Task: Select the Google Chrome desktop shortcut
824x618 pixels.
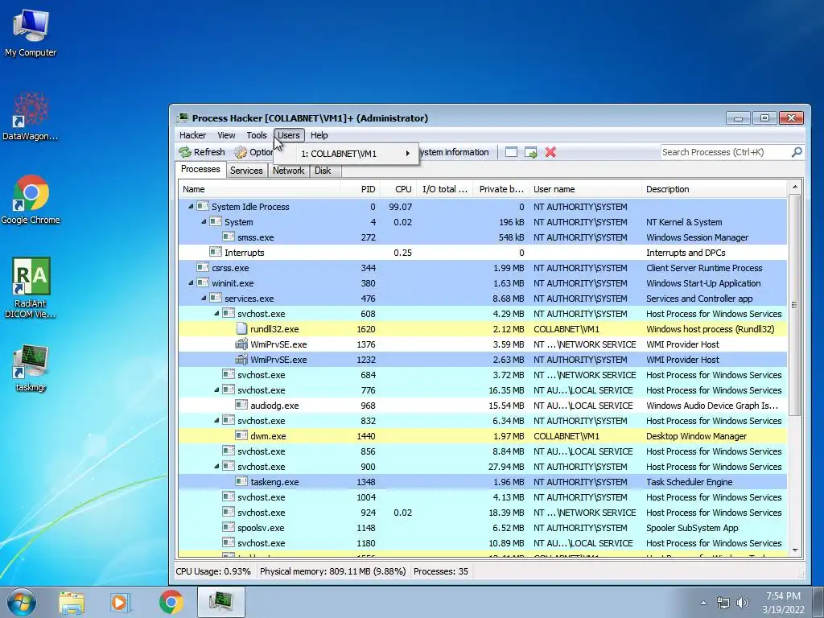Action: pos(31,200)
